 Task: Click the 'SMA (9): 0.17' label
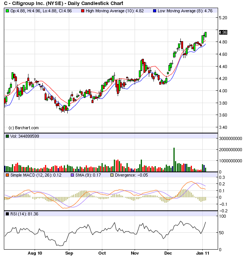coord(88,175)
